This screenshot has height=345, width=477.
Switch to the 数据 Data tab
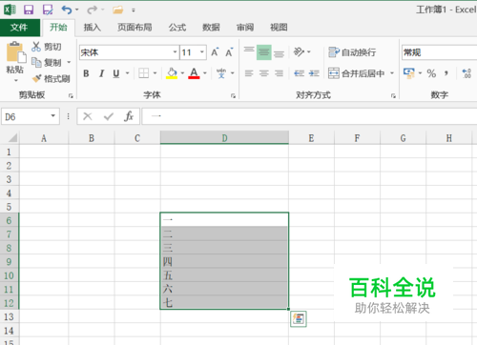(211, 28)
